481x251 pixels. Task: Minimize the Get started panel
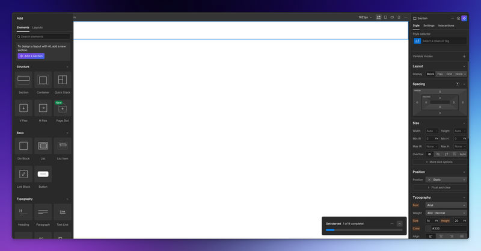click(392, 224)
